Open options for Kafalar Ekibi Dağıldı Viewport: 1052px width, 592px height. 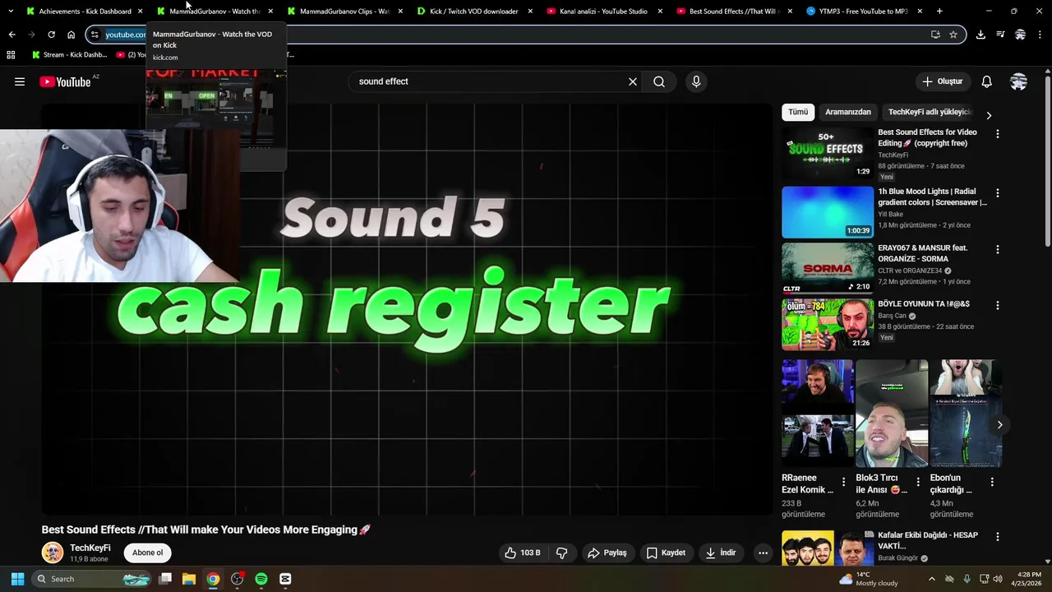[998, 536]
